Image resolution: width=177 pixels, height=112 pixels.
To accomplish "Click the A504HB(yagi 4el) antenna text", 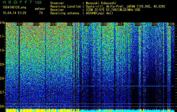I will 99,13.
